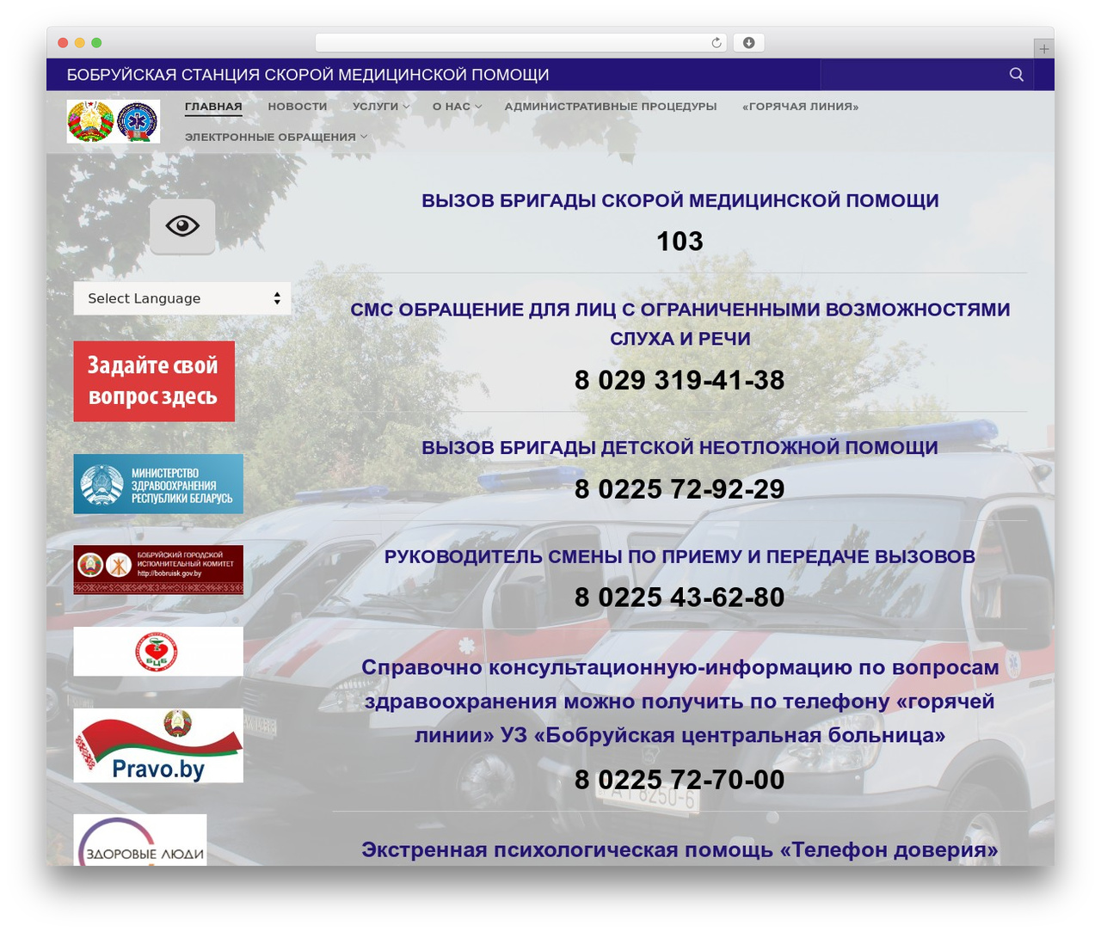Expand the О НАС menu chevron
1101x932 pixels.
[x=478, y=107]
